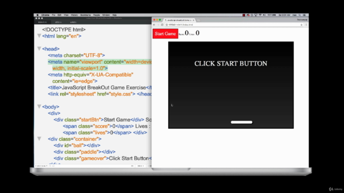Open the File menu
The image size is (344, 193).
tap(54, 15)
